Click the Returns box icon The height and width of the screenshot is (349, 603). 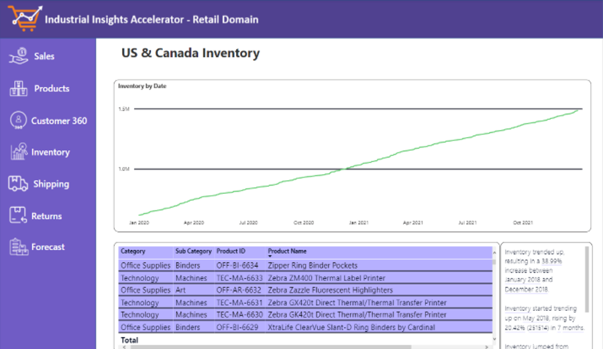(17, 215)
